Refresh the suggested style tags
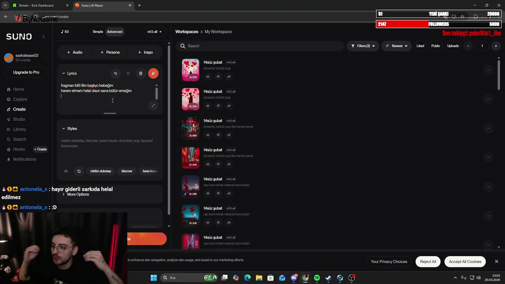505x284 pixels. (x=79, y=171)
